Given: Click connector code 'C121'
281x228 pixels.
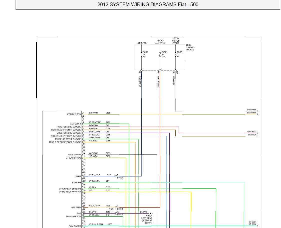Looking at the screenshot, I should click(x=108, y=215).
